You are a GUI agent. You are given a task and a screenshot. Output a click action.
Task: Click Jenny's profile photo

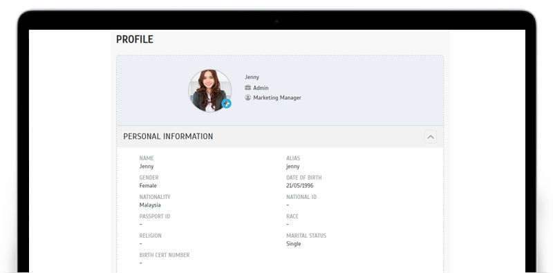[x=210, y=91]
